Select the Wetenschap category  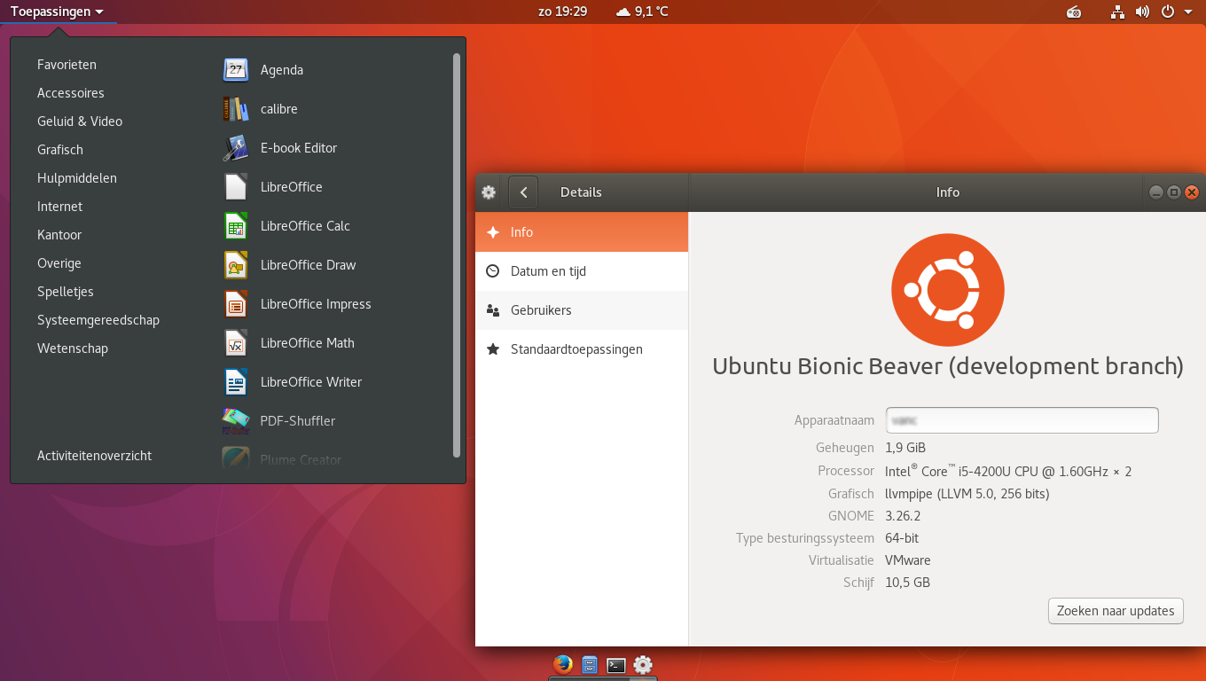[x=73, y=348]
